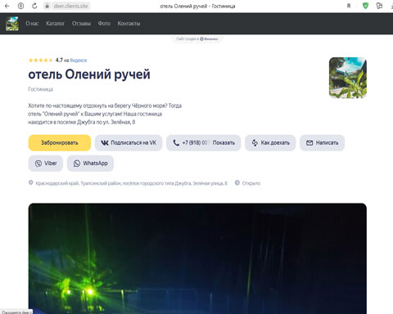Contact the hotel via Viber button
The image size is (393, 314).
coord(46,164)
